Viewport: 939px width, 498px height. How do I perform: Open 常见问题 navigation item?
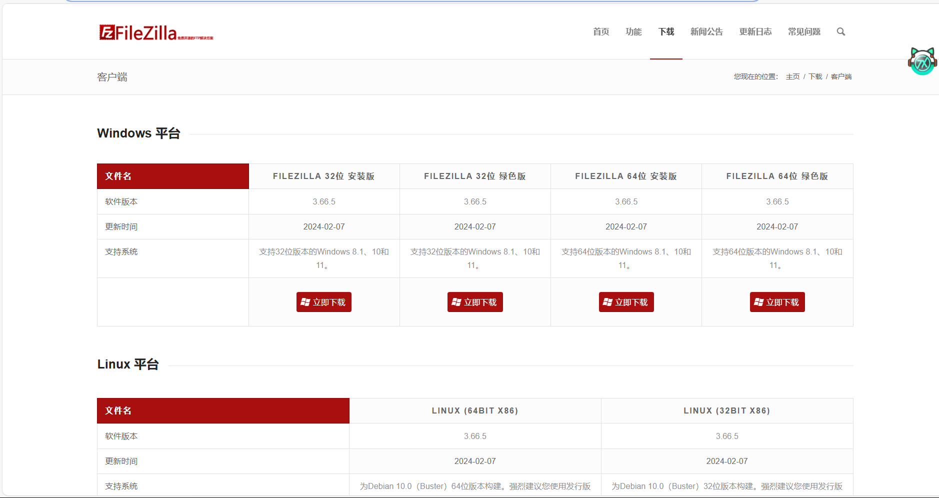point(804,31)
